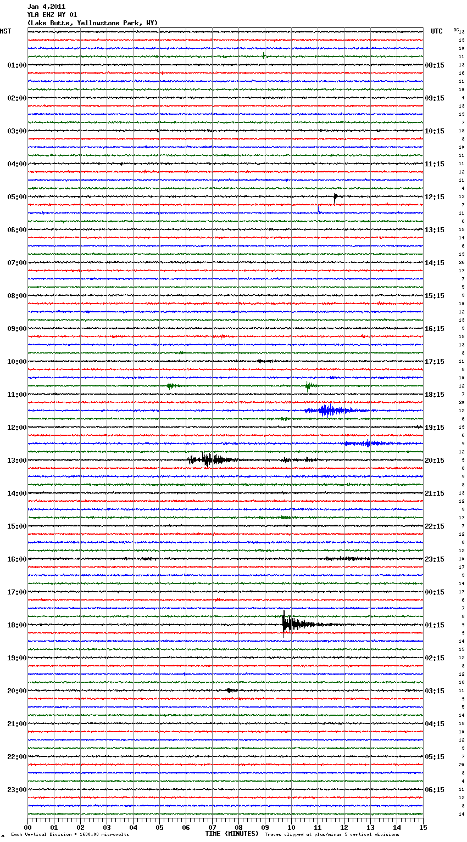Viewport: 467px width, 842px height.
Task: Click the '08:00' MST hour label
Action: 17,296
